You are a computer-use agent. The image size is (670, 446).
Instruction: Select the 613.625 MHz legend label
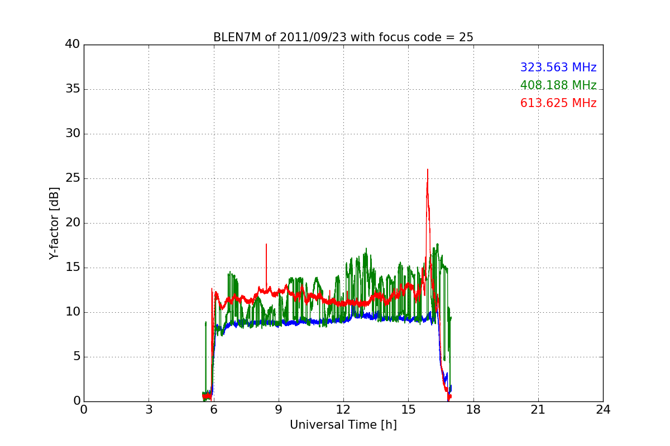pos(558,103)
